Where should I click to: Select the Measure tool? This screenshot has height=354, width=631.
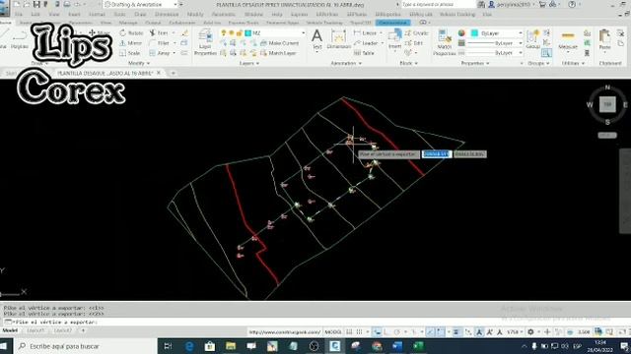click(568, 40)
